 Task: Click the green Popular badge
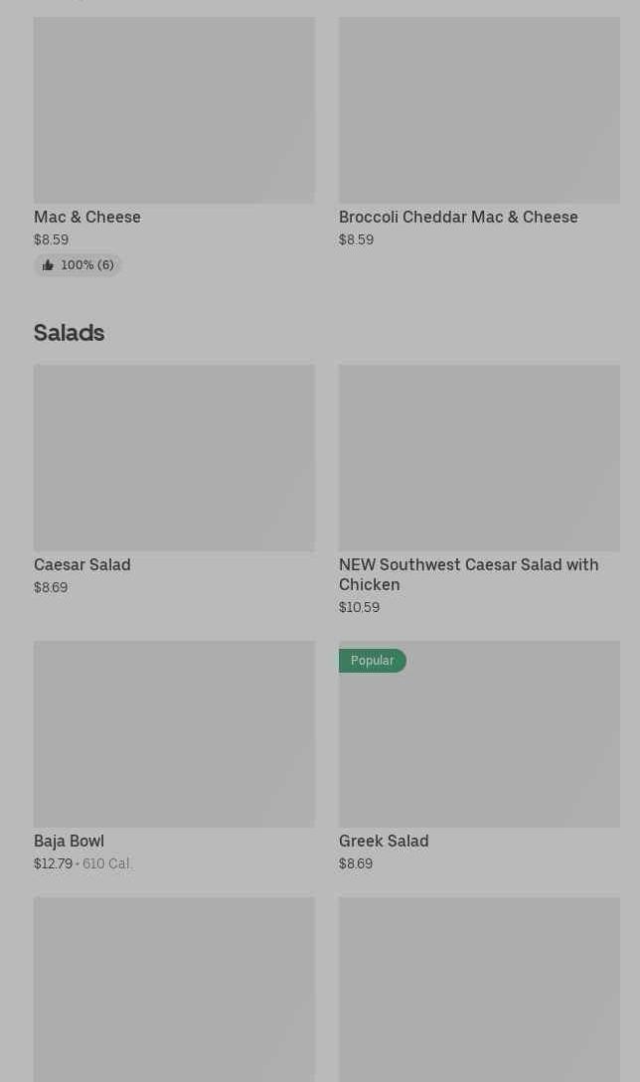[x=372, y=661]
